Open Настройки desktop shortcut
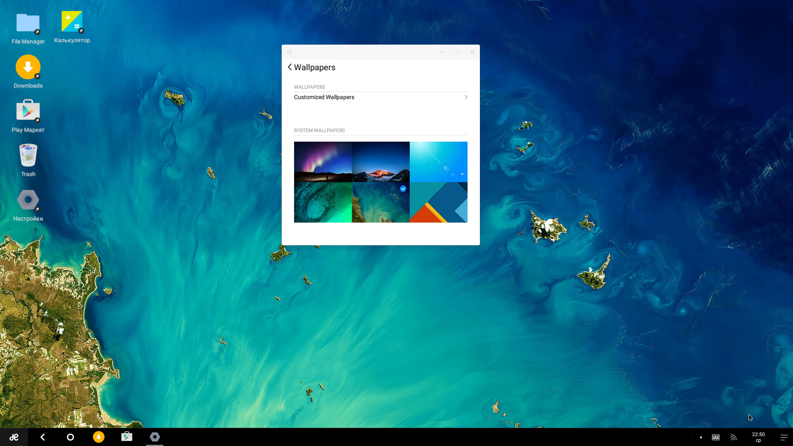793x446 pixels. [28, 205]
